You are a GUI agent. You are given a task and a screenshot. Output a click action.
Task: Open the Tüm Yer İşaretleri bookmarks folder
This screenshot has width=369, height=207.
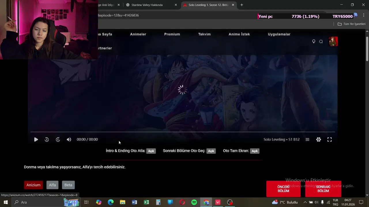(351, 24)
